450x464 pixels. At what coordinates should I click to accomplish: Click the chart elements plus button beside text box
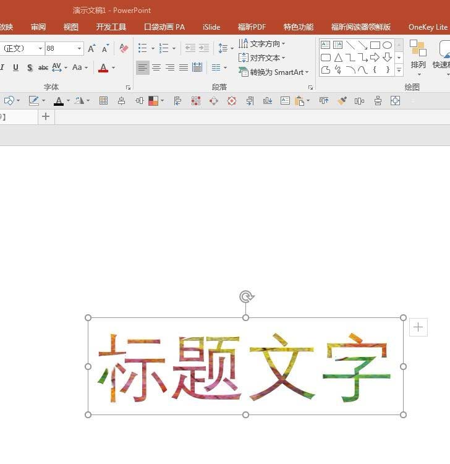click(x=418, y=327)
